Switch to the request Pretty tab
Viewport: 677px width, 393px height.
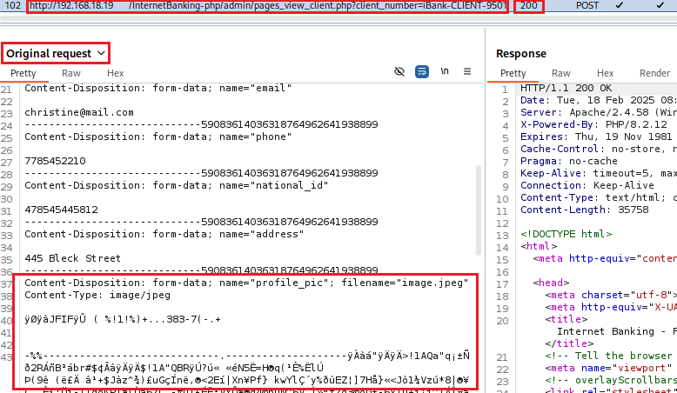click(x=23, y=73)
